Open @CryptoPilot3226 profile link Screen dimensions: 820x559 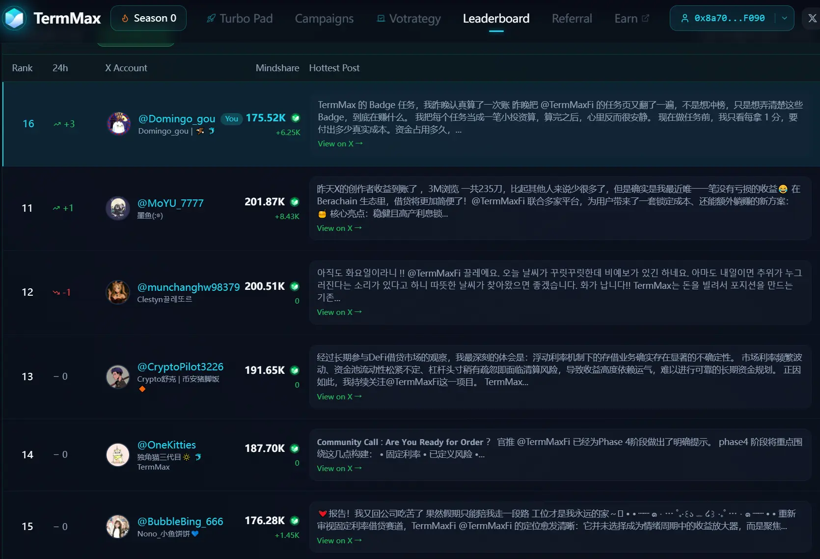180,367
